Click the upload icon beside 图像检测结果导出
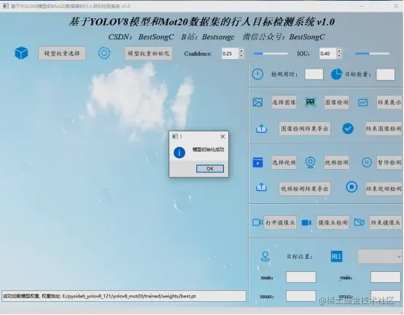 pyautogui.click(x=261, y=128)
